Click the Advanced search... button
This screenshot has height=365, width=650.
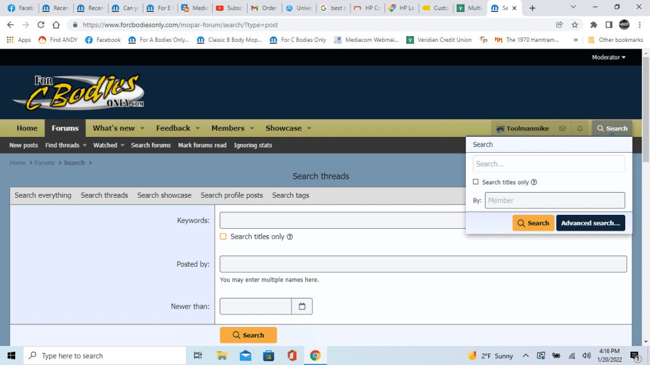590,223
